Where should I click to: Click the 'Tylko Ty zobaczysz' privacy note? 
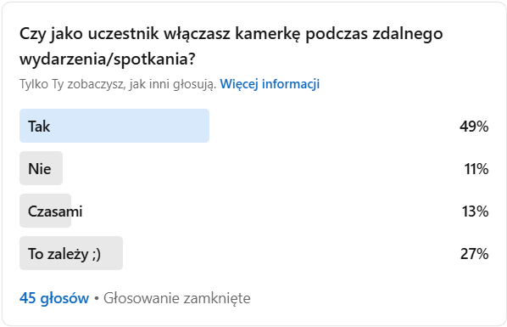[x=118, y=84]
